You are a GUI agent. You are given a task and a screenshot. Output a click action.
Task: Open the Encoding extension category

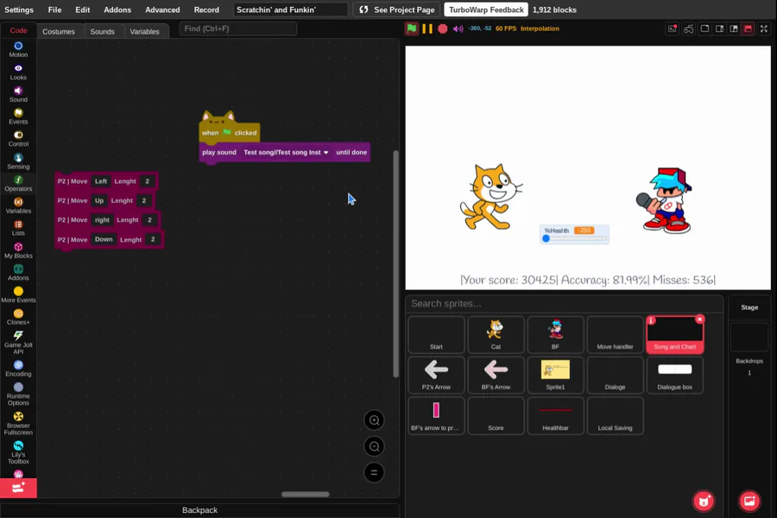[x=18, y=369]
